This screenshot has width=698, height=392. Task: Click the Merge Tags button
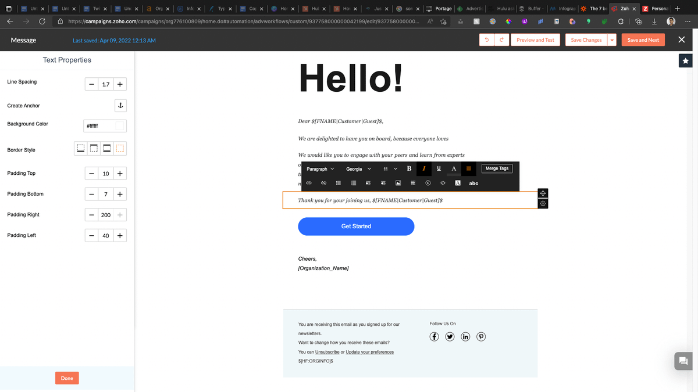click(497, 168)
